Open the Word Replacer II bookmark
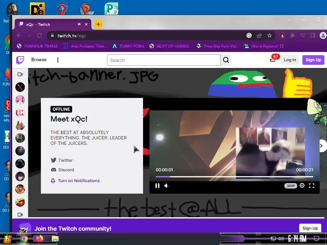Viewport: 327px width, 245px height. point(264,46)
